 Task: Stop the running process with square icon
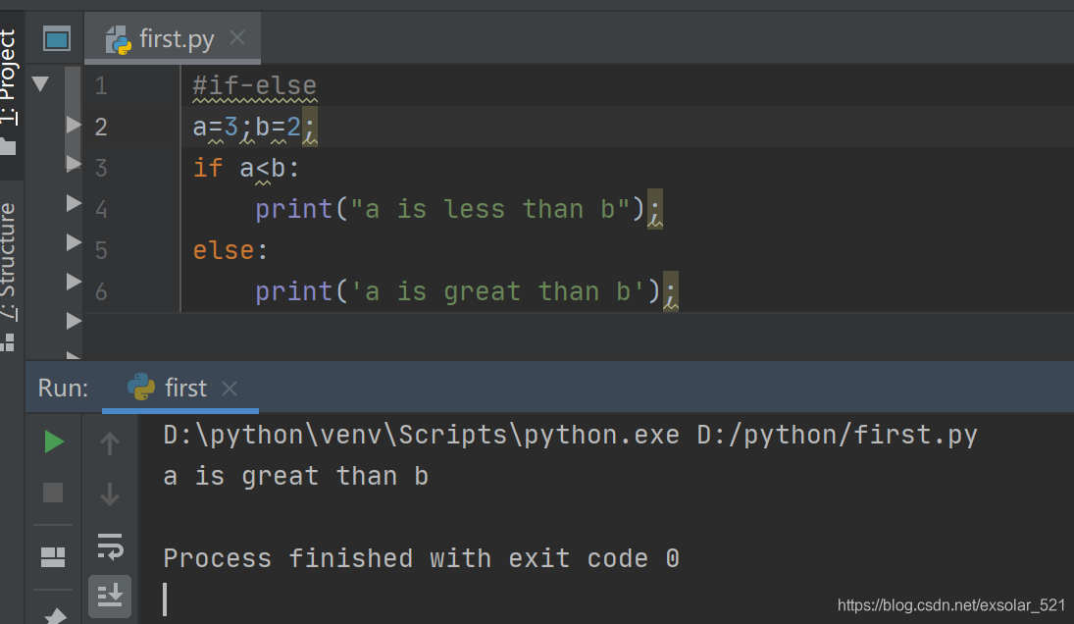point(53,493)
